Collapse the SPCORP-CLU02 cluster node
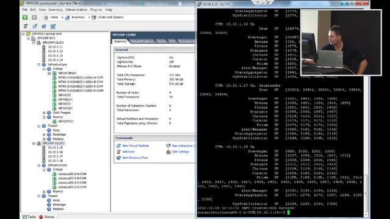Screen dimensions: 390x219 (34, 144)
